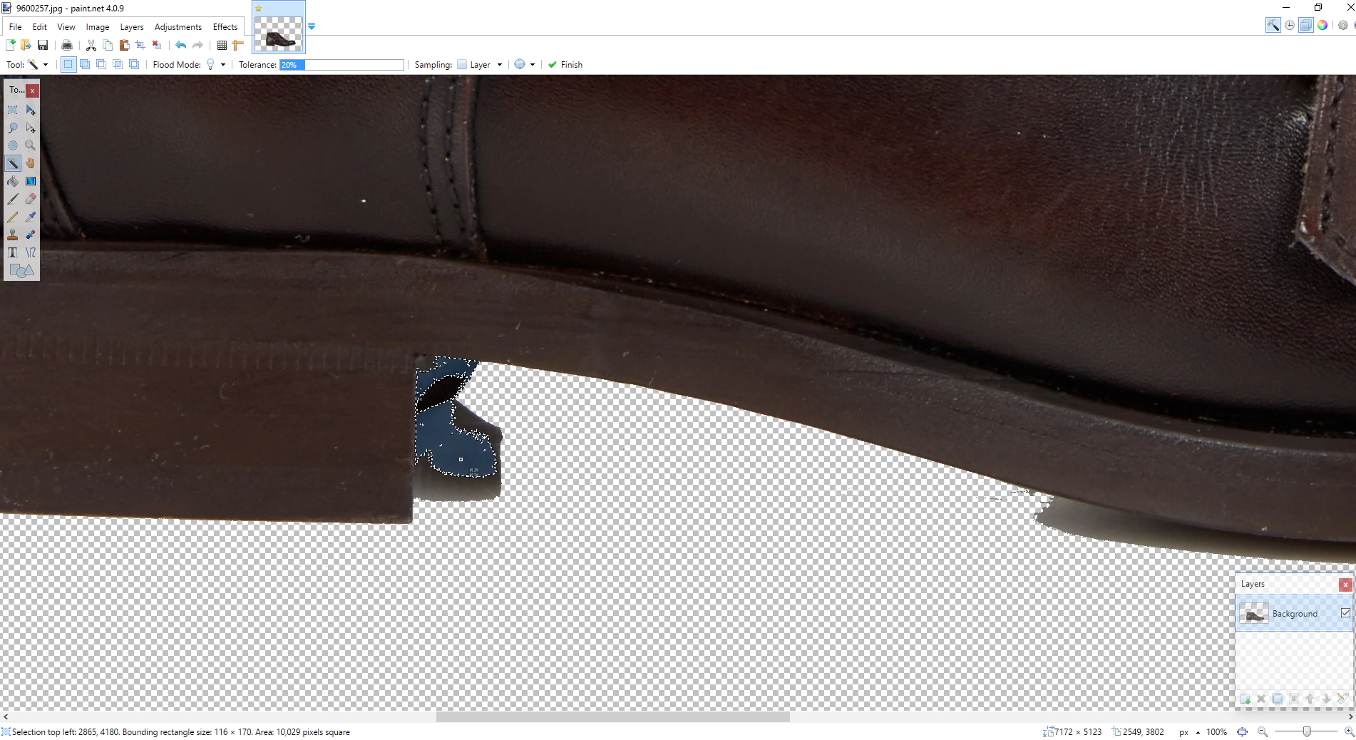This screenshot has width=1356, height=740.
Task: Open the image list dropdown arrow
Action: point(312,26)
